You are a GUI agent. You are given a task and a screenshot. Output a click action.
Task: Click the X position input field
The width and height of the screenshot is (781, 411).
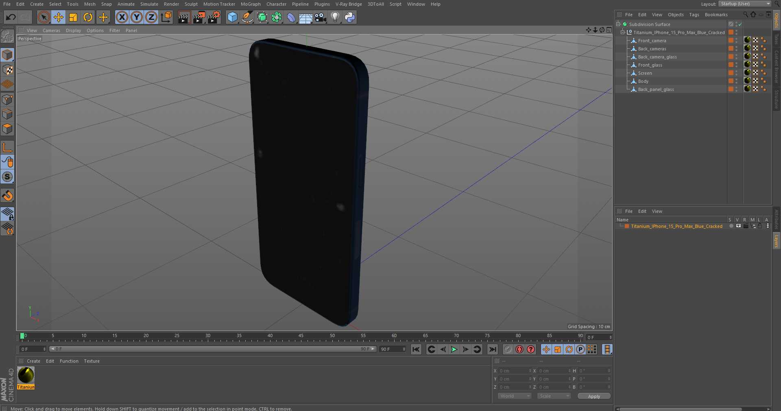click(515, 371)
